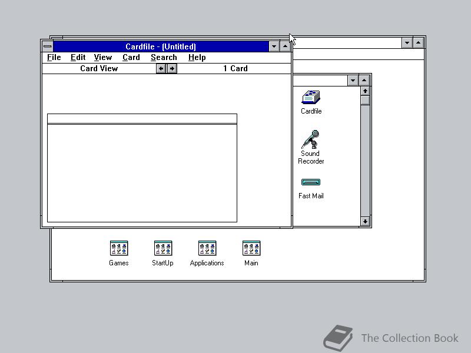Open the Help menu in Cardfile
471x353 pixels.
coord(197,57)
